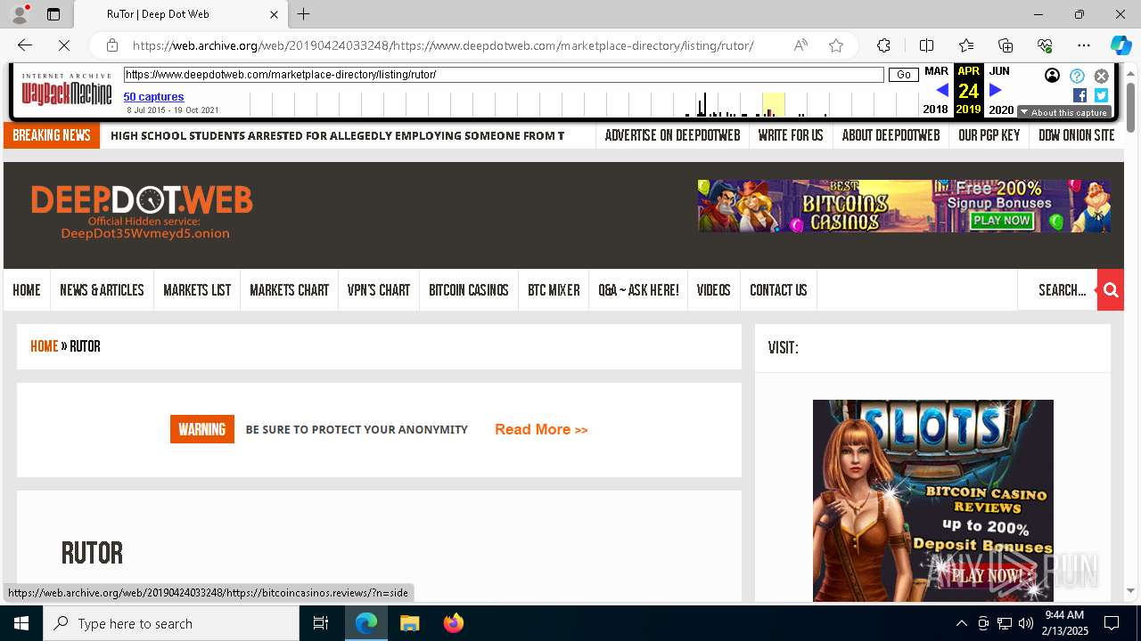The width and height of the screenshot is (1141, 641).
Task: Open Our PGP Key link
Action: pyautogui.click(x=989, y=135)
